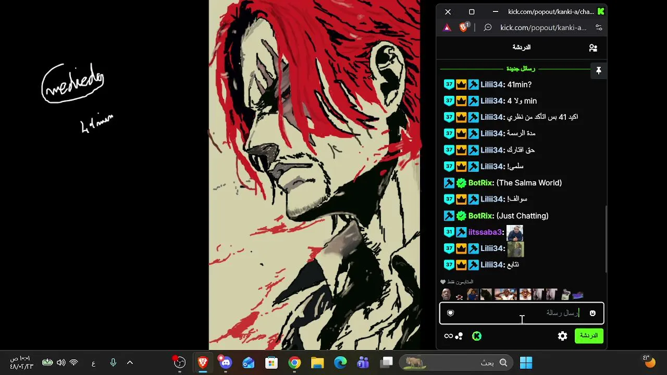Pick the purple shoe emote

coord(578,295)
